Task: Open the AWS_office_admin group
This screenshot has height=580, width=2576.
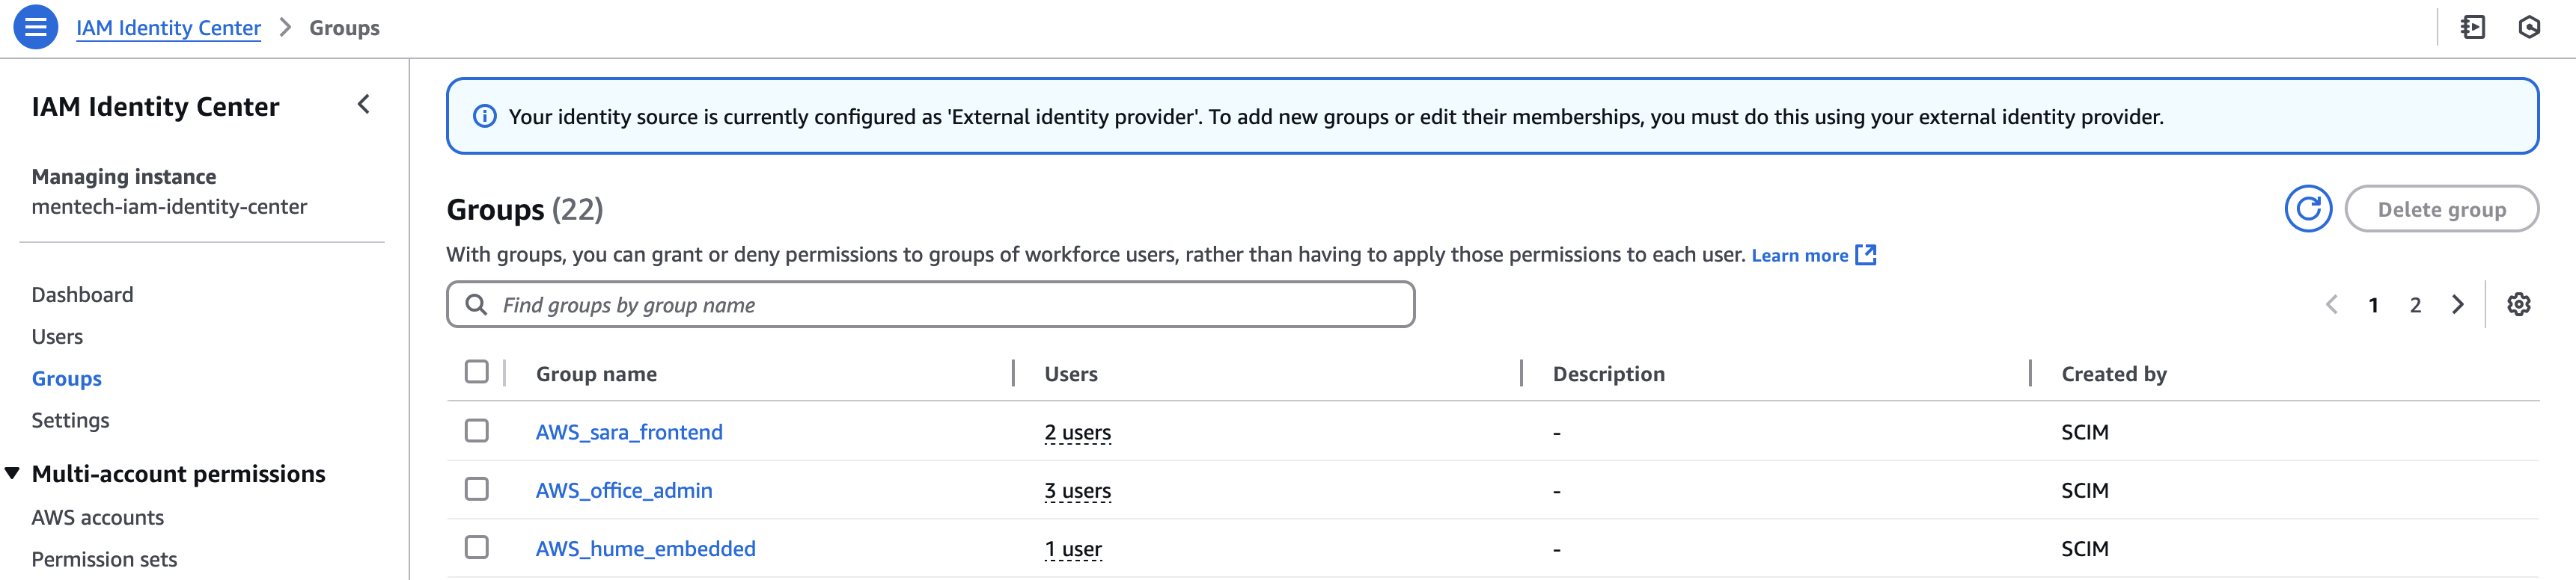Action: pos(624,490)
